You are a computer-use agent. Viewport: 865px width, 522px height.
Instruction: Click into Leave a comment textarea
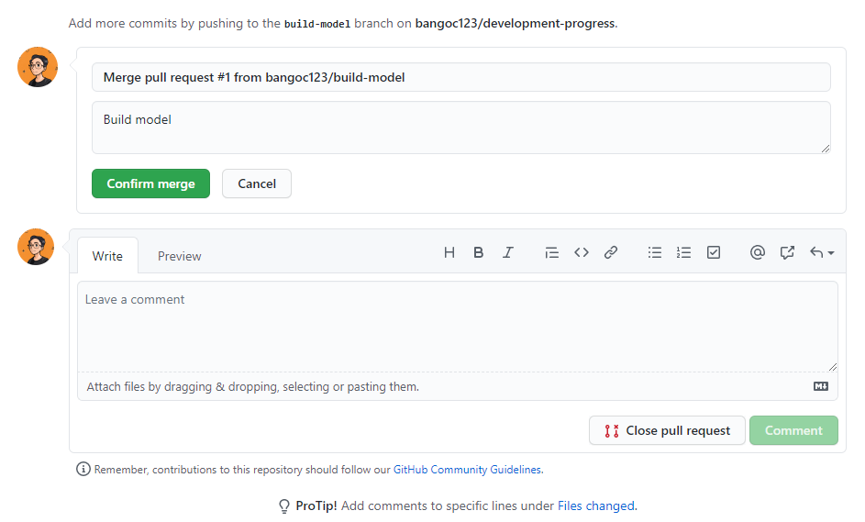coord(458,327)
